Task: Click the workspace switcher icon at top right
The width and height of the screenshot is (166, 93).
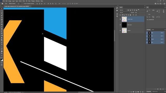Action: (x=161, y=4)
